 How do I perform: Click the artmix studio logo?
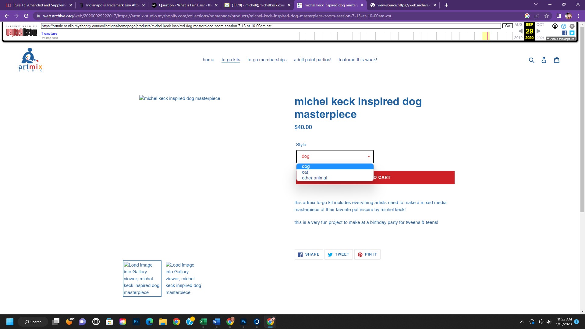[30, 60]
